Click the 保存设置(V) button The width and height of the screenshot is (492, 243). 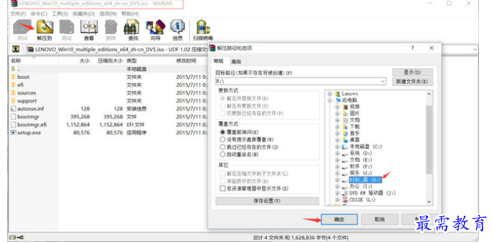267,201
